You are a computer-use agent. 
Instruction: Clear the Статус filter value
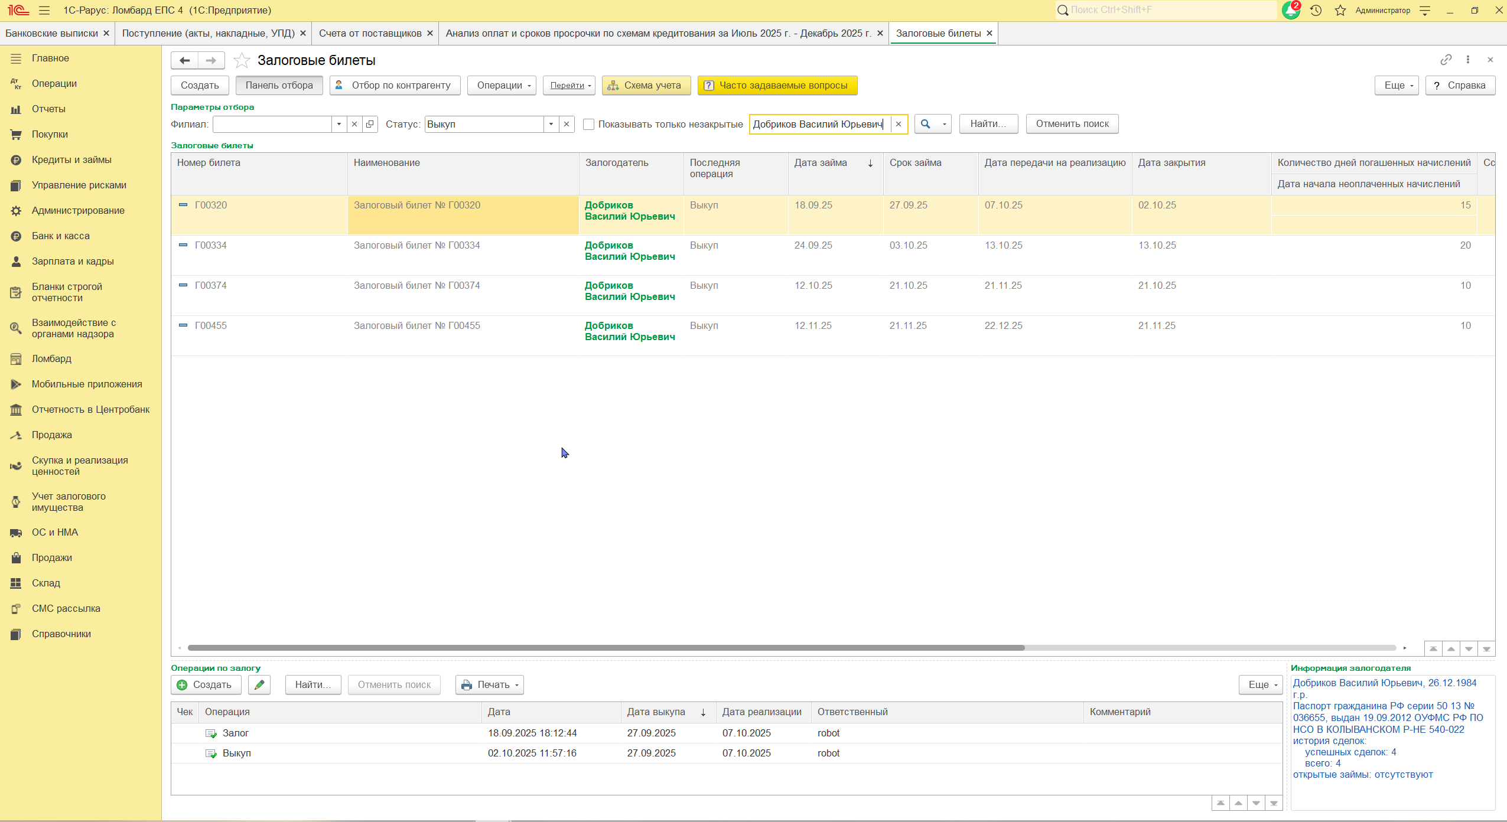tap(567, 124)
